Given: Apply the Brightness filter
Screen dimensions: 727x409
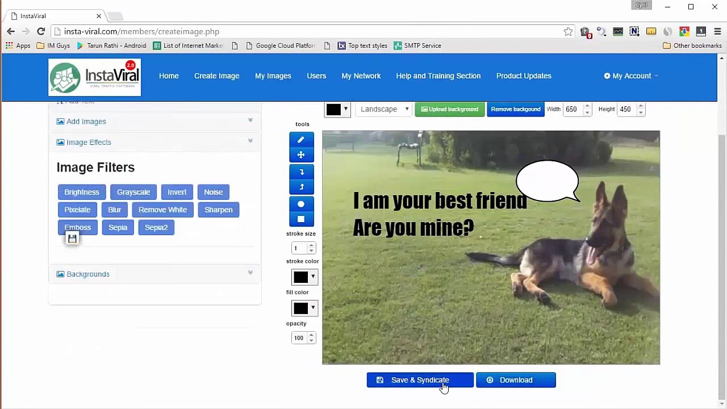Looking at the screenshot, I should [x=82, y=192].
